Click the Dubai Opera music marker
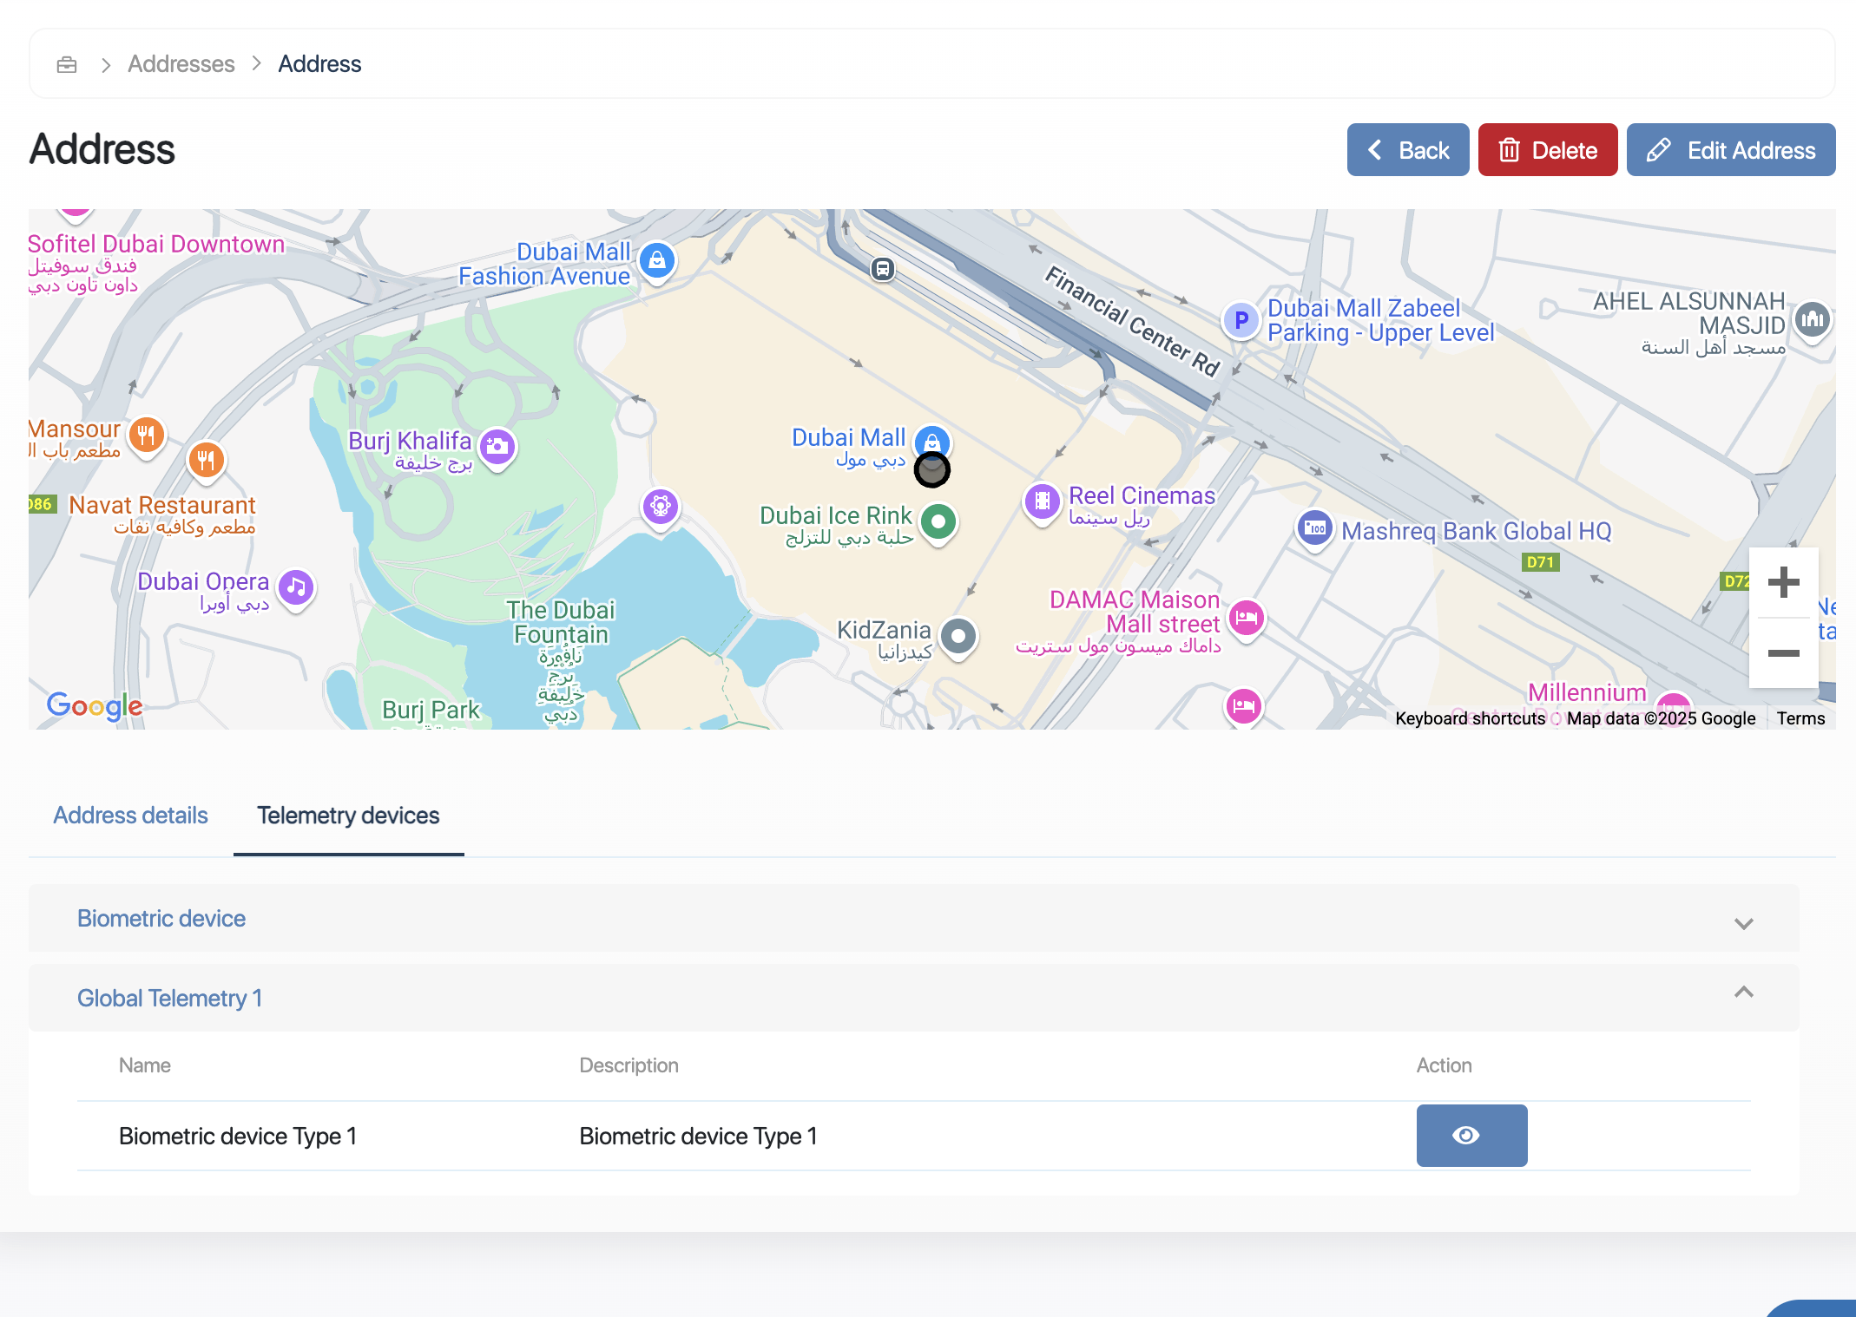Viewport: 1856px width, 1317px height. [296, 587]
